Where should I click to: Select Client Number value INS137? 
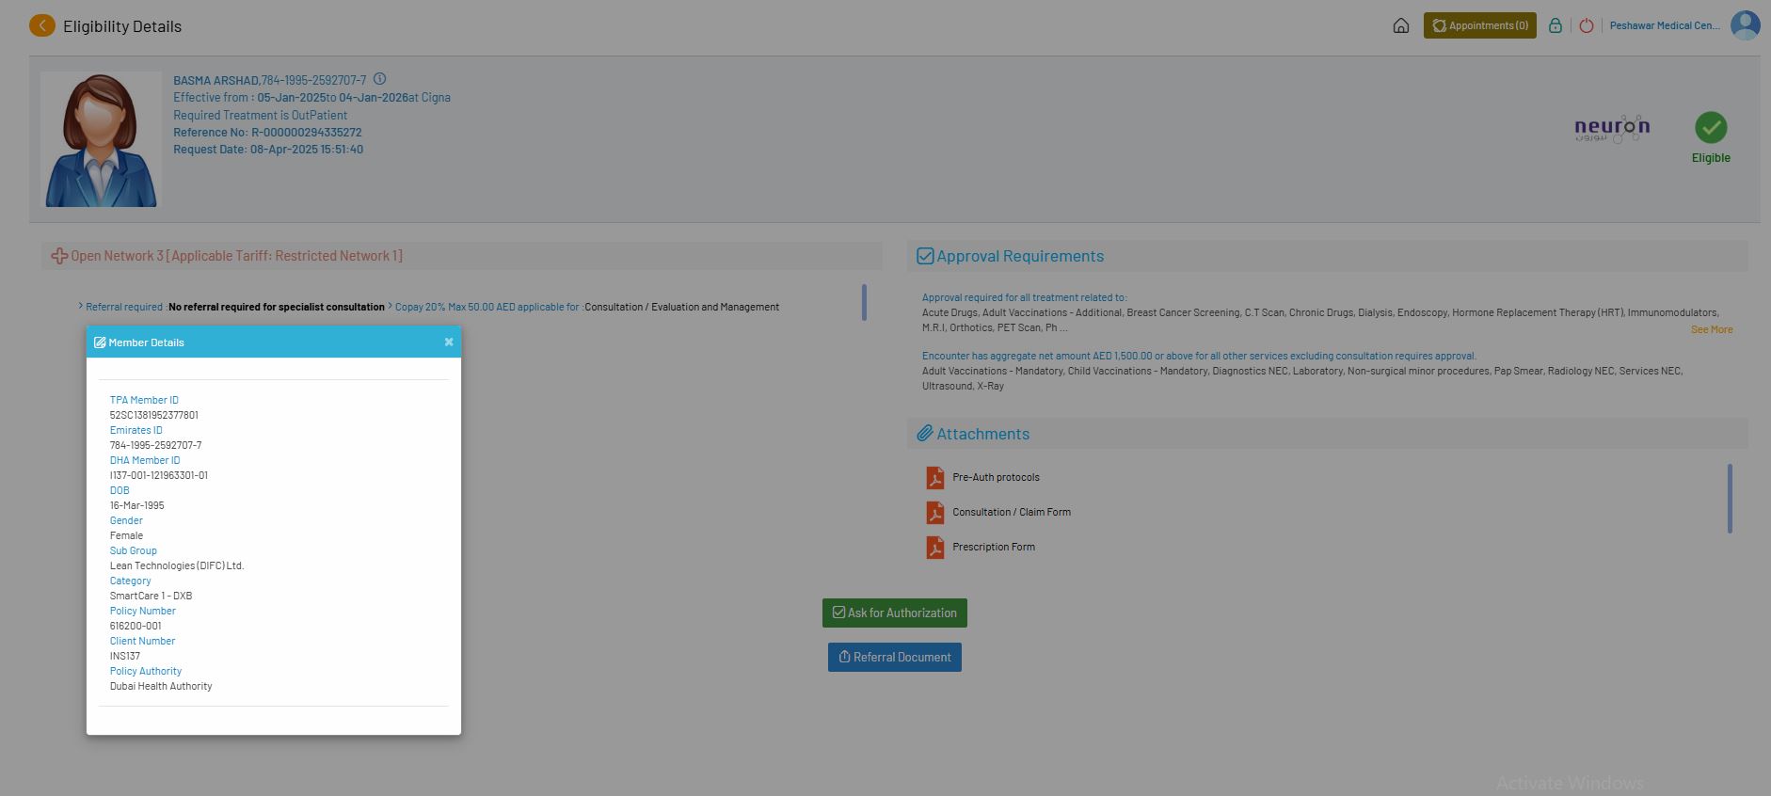click(125, 656)
